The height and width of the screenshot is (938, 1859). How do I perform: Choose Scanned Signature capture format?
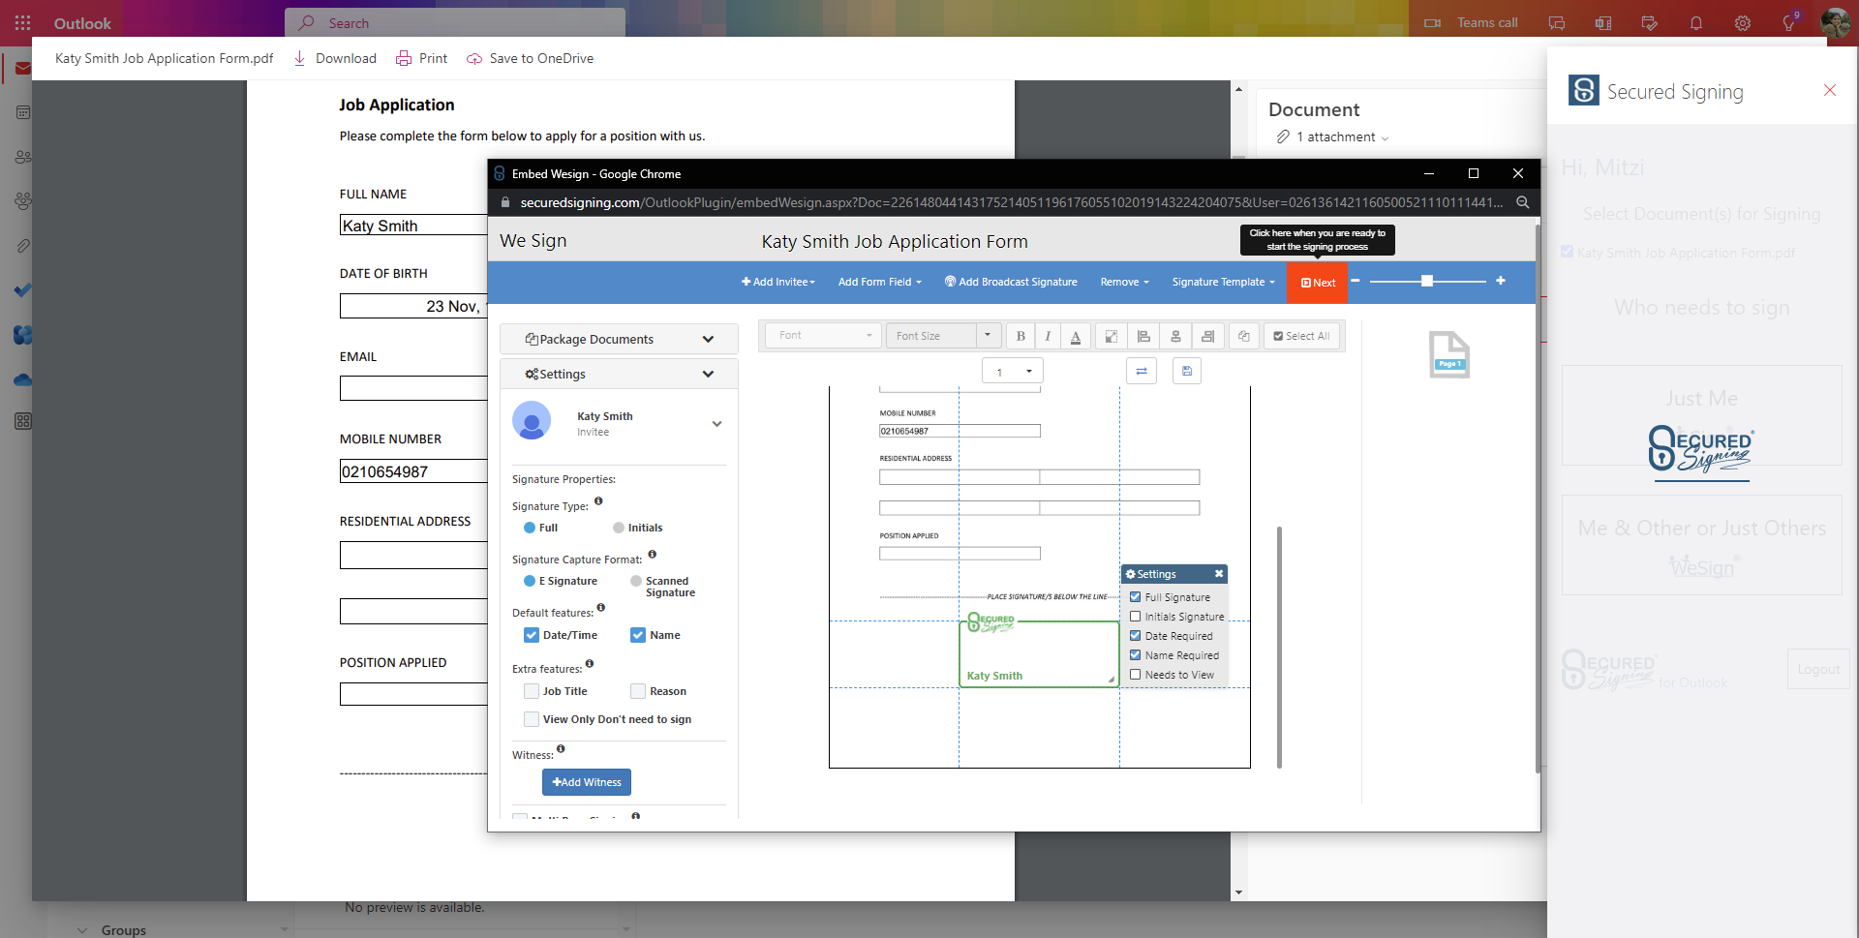point(636,581)
